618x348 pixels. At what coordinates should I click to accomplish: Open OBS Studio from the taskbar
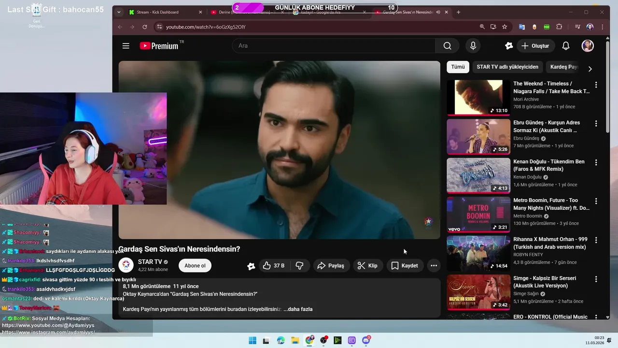pyautogui.click(x=323, y=340)
